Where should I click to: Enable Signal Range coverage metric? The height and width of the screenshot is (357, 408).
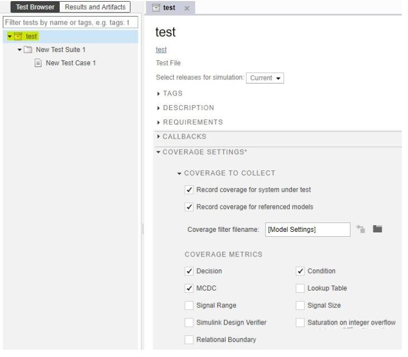189,306
